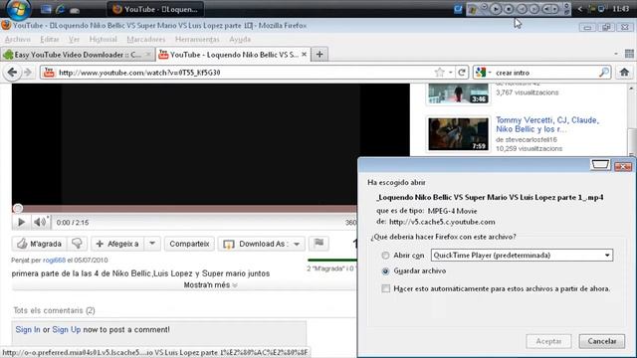Viewport: 637px width, 358px height.
Task: Open the Download As dropdown
Action: [261, 244]
